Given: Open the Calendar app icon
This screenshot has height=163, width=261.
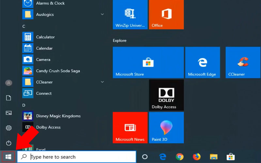Looking at the screenshot, I should 28,48.
